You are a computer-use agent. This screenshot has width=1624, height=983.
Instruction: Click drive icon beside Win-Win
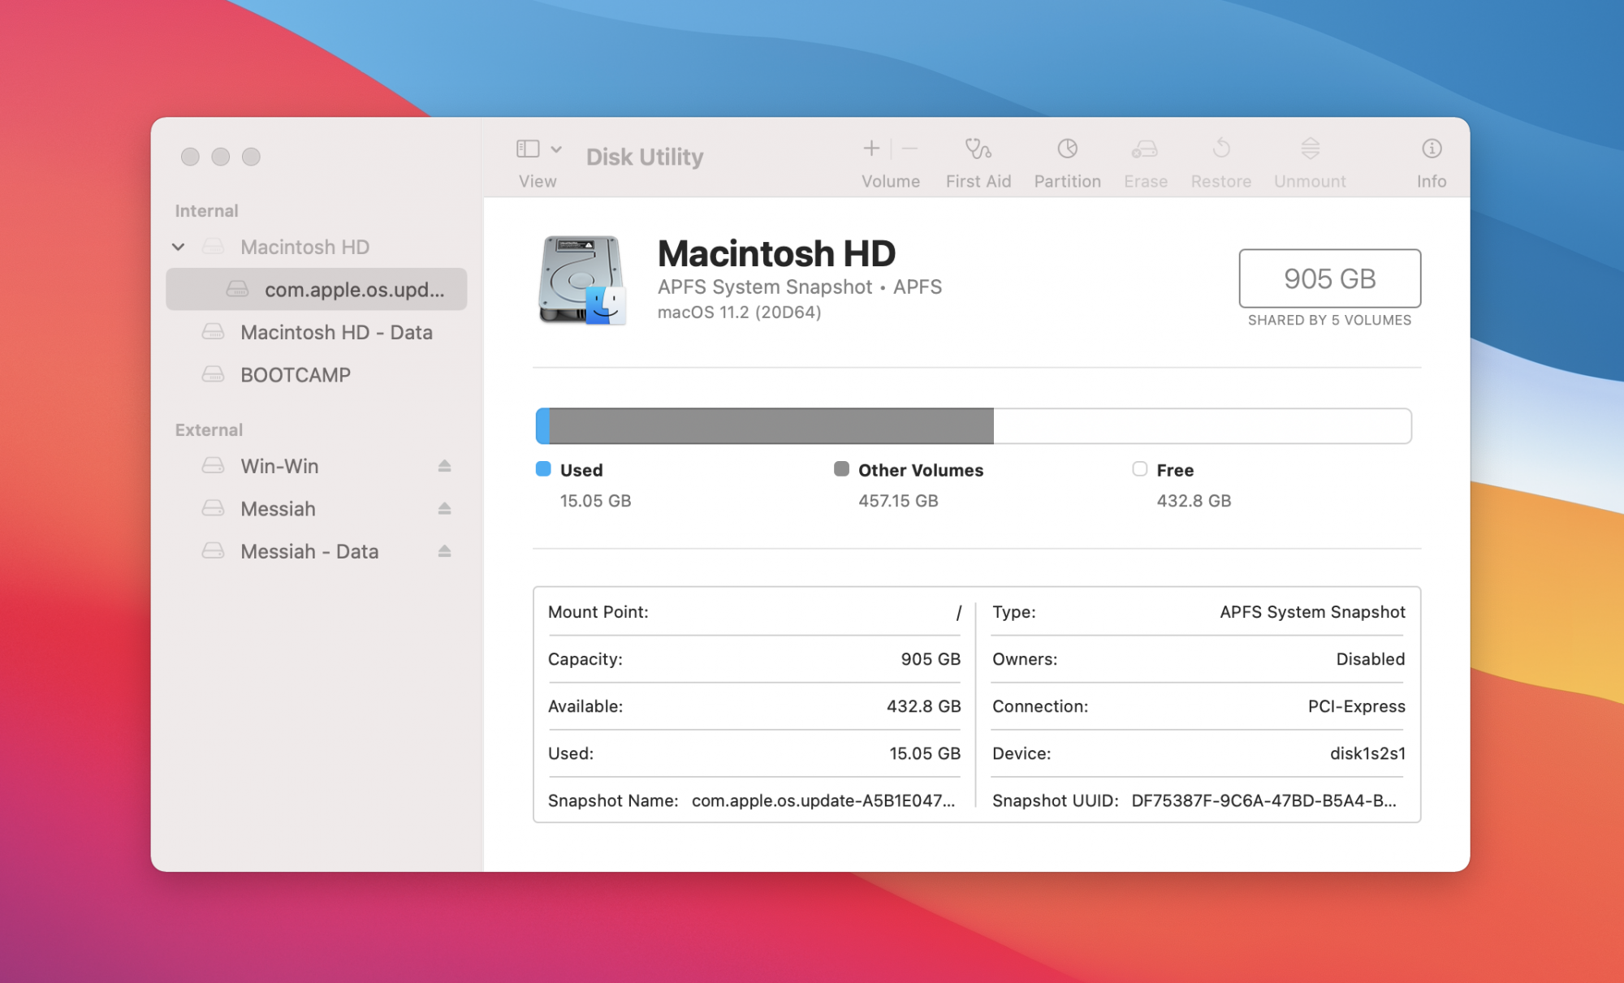point(213,465)
